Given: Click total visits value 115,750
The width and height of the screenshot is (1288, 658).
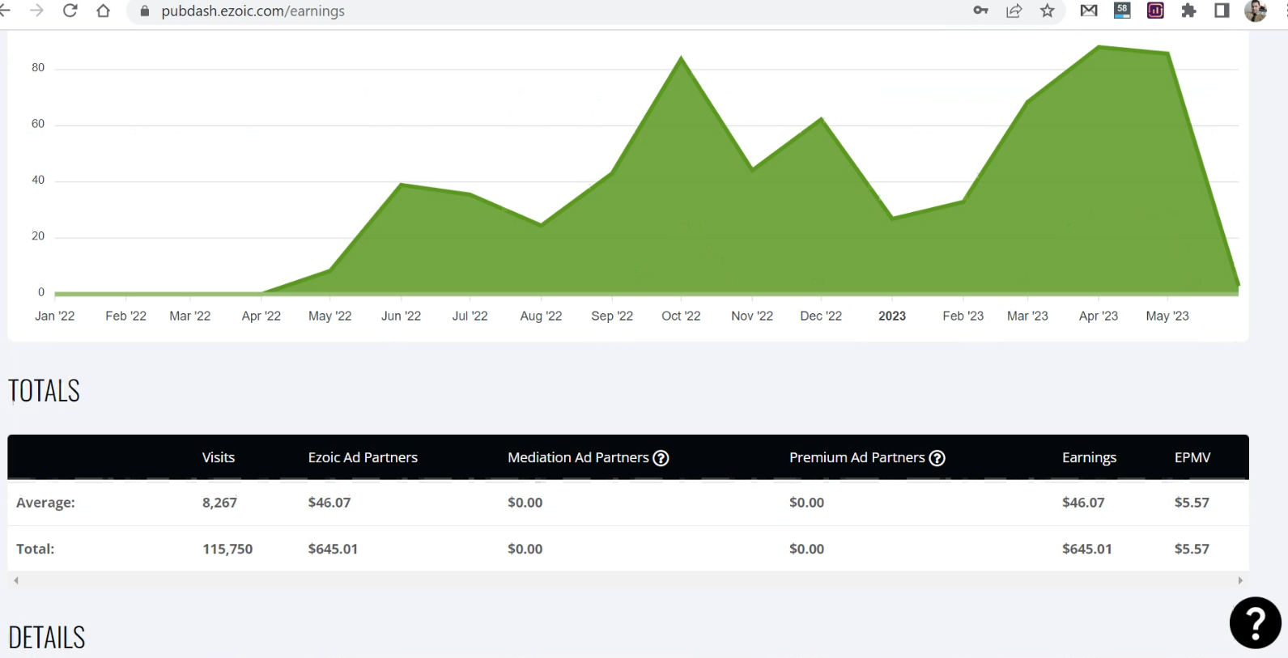Looking at the screenshot, I should pos(227,549).
